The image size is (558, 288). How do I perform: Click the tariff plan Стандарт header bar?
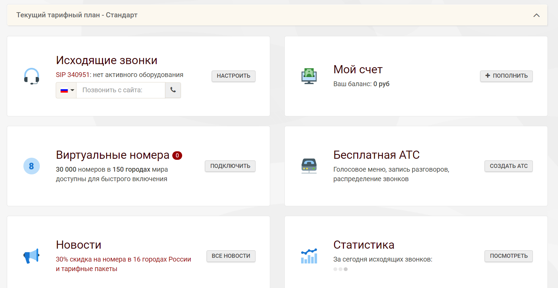[77, 15]
